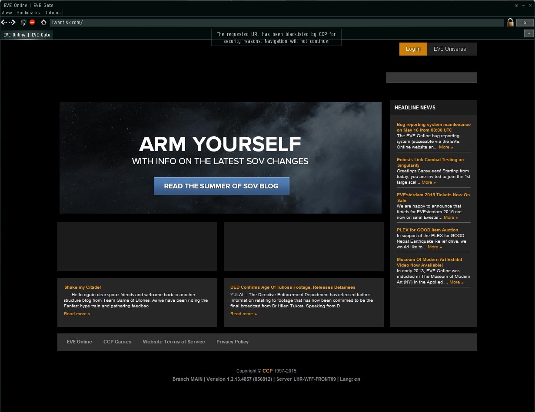The image size is (535, 412).
Task: Click More » under Entosis Link news
Action: (x=429, y=182)
